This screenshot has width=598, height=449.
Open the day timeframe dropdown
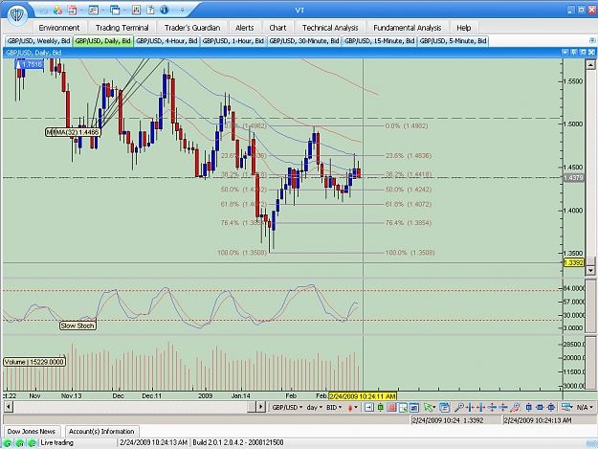tap(315, 408)
